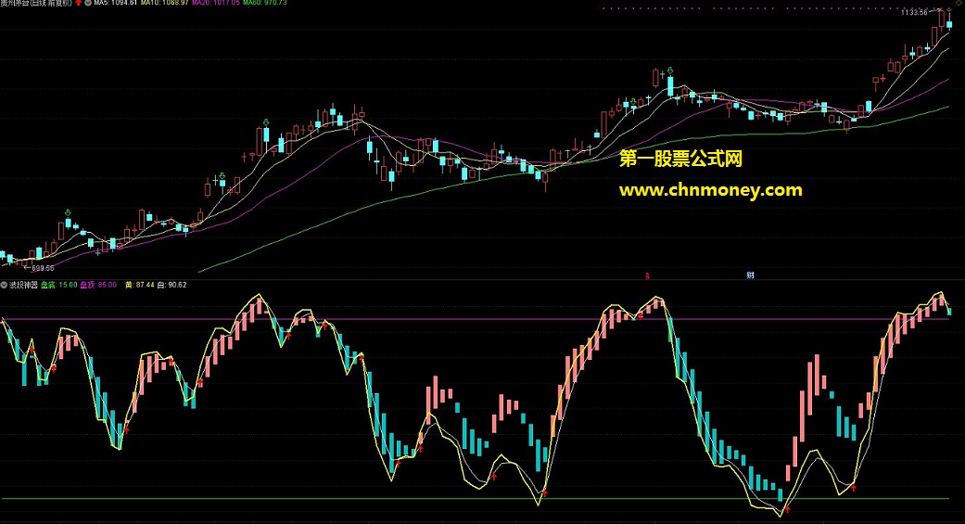Click the 白: 90.62 indicator value
965x524 pixels.
(x=172, y=285)
